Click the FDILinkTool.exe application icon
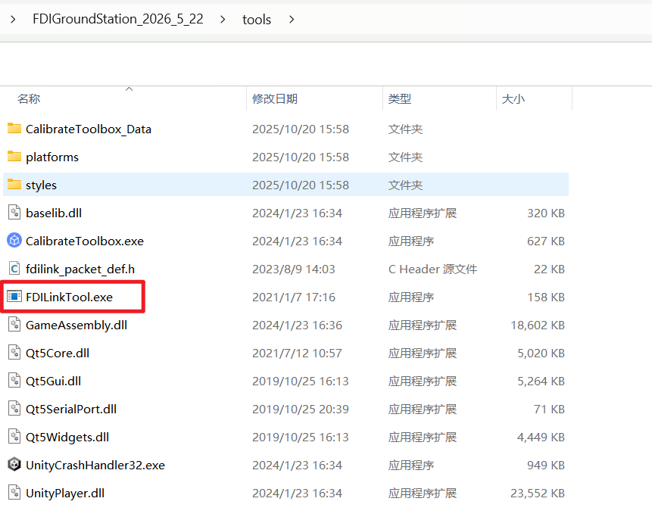 [14, 296]
